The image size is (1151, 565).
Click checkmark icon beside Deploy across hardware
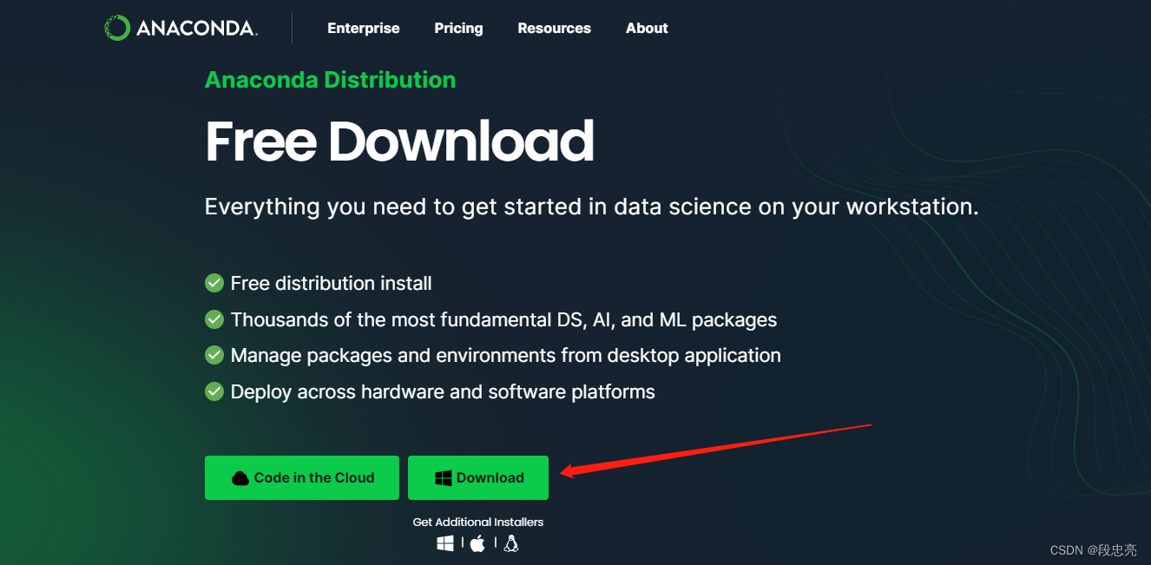tap(214, 391)
